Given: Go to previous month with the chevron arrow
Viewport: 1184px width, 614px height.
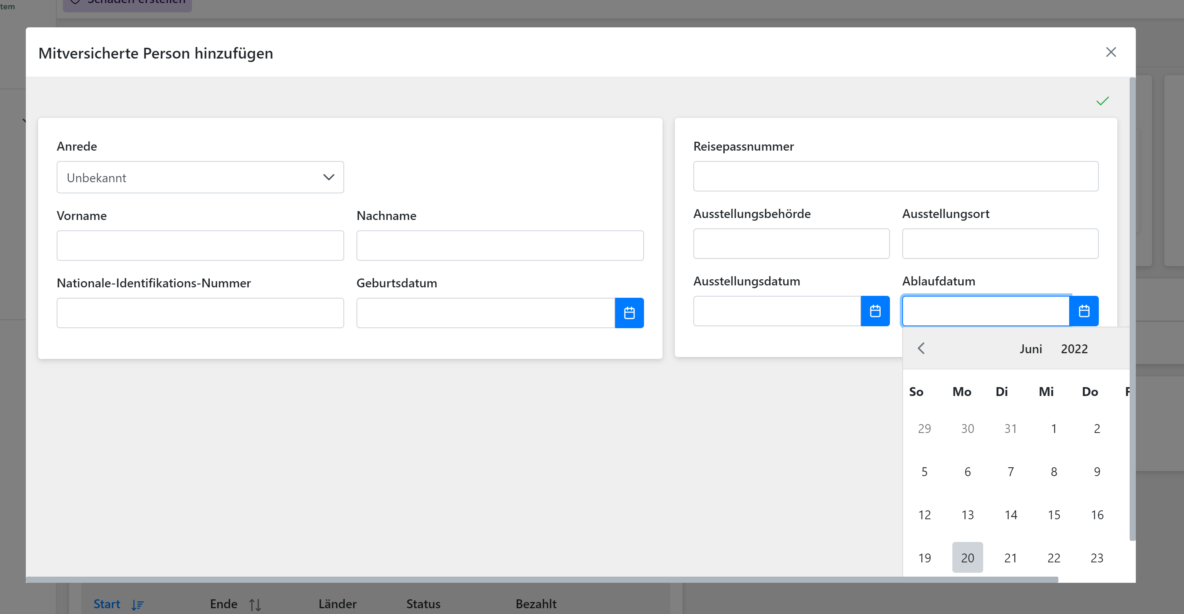Looking at the screenshot, I should tap(922, 348).
